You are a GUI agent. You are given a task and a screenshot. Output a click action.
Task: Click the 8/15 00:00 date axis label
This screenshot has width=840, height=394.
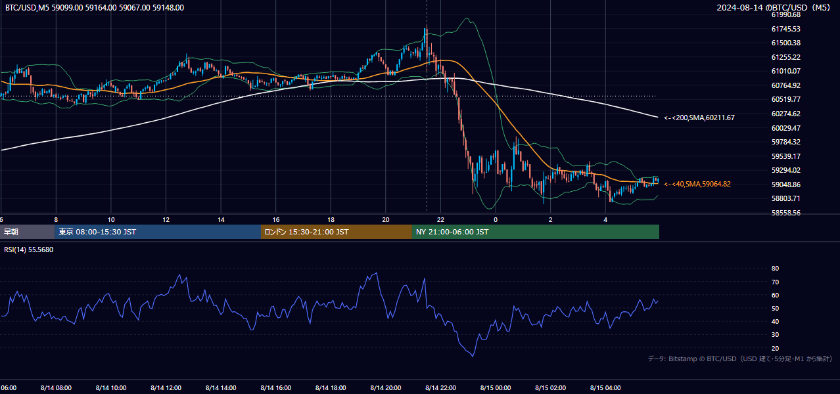[x=496, y=388]
